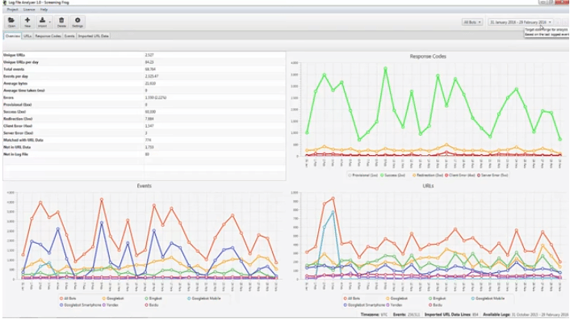Click Redirection (3xx) in Response Codes legend

click(x=428, y=175)
